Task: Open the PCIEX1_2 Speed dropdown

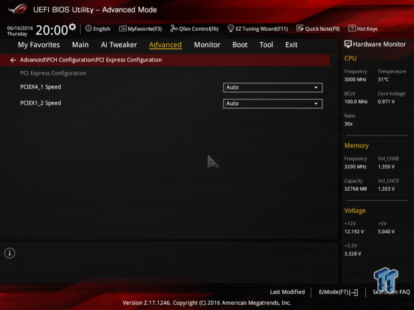Action: point(272,103)
